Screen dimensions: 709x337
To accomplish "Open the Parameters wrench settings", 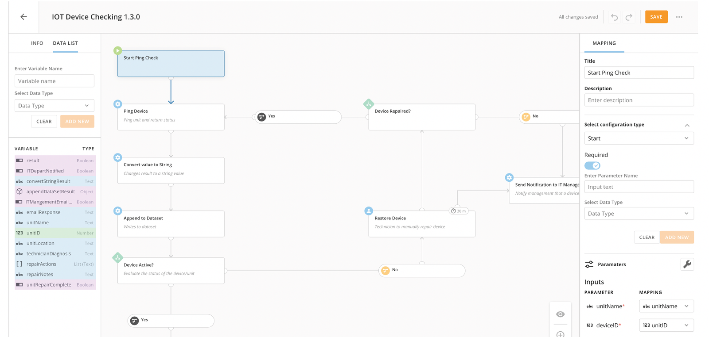I will 687,264.
